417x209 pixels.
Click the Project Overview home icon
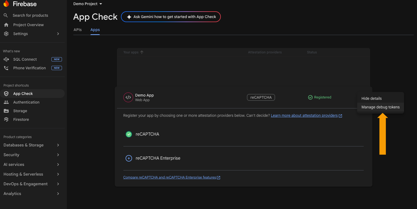[x=6, y=25]
